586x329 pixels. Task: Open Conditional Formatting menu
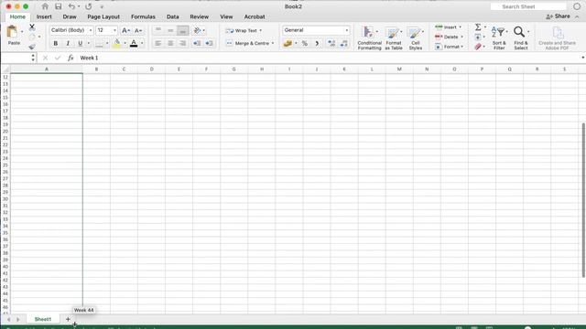(x=369, y=37)
